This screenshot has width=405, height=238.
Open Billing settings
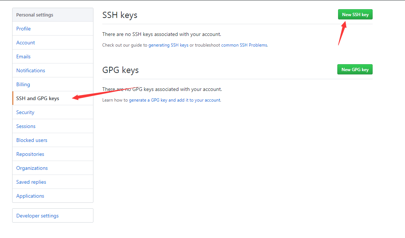[x=23, y=84]
